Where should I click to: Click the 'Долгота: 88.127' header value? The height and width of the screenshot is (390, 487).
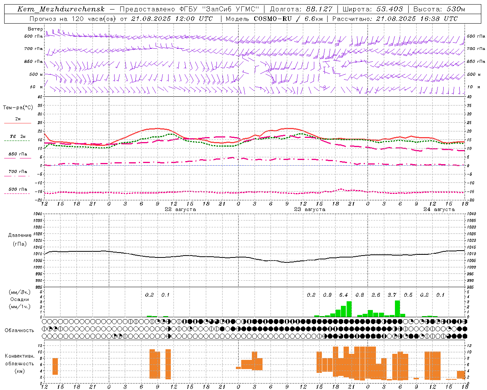[x=301, y=9]
